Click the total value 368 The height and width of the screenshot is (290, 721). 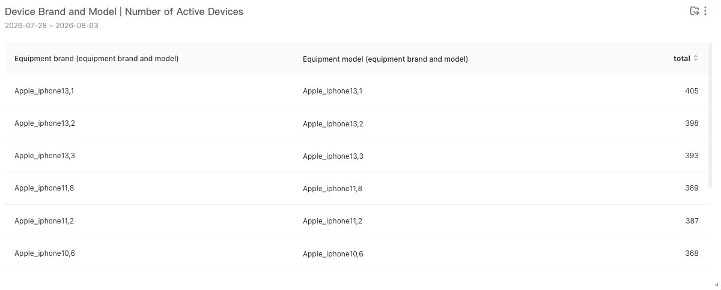(x=692, y=253)
